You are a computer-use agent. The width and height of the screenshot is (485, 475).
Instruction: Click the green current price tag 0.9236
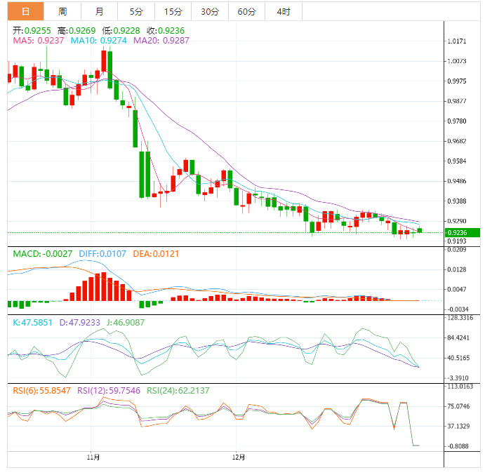pos(463,232)
